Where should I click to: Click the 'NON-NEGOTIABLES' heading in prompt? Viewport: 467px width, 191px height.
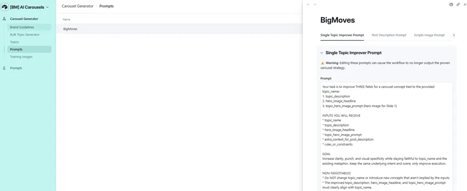[337, 173]
